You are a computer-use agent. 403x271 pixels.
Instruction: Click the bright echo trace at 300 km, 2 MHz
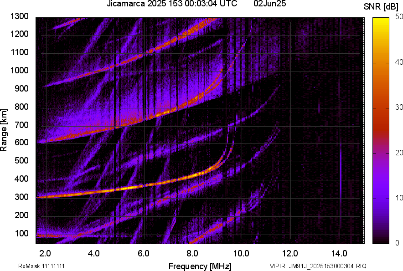click(x=46, y=197)
